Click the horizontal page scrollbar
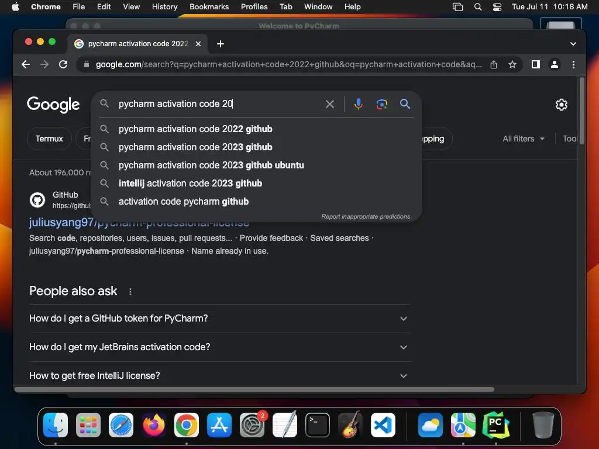This screenshot has width=599, height=449. point(254,389)
